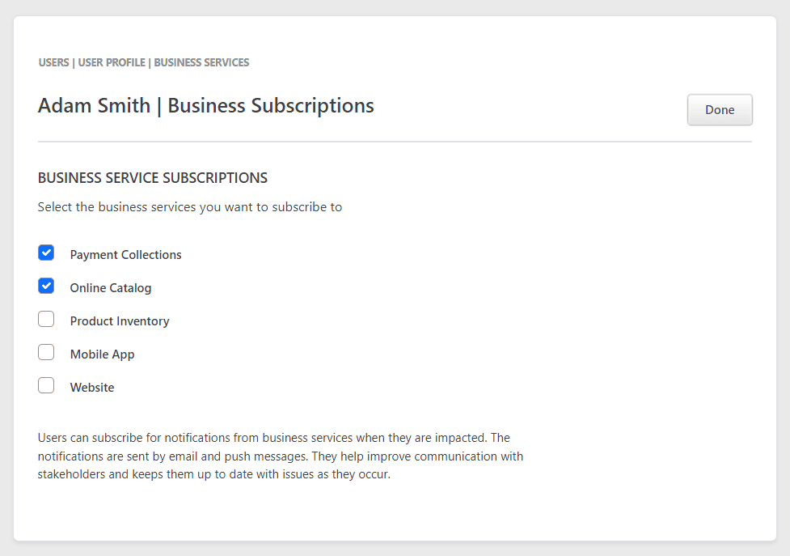This screenshot has width=790, height=556.
Task: Enable the Product Inventory checkbox
Action: click(x=46, y=319)
